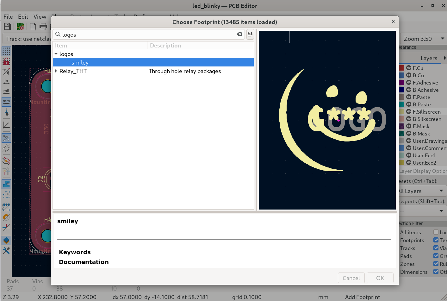Toggle visibility of the F.Silkscreen layer
The height and width of the screenshot is (301, 447).
coord(409,112)
